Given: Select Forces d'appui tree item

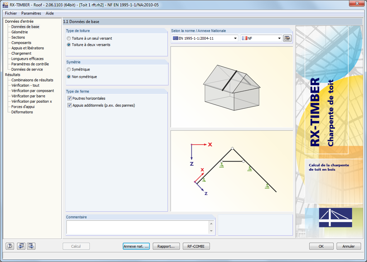Looking at the screenshot, I should pyautogui.click(x=23, y=107).
